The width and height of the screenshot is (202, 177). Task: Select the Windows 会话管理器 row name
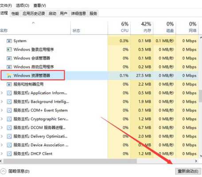(32, 58)
